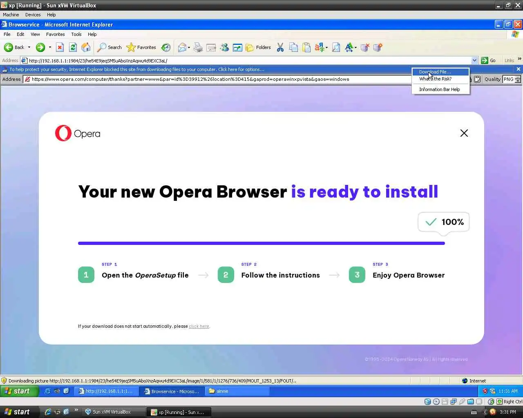Viewport: 523px width, 418px height.
Task: Select What's the Risk? menu entry
Action: (440, 79)
